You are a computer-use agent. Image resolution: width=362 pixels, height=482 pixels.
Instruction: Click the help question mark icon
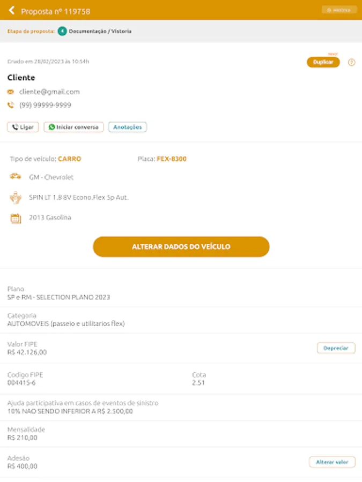click(x=352, y=63)
